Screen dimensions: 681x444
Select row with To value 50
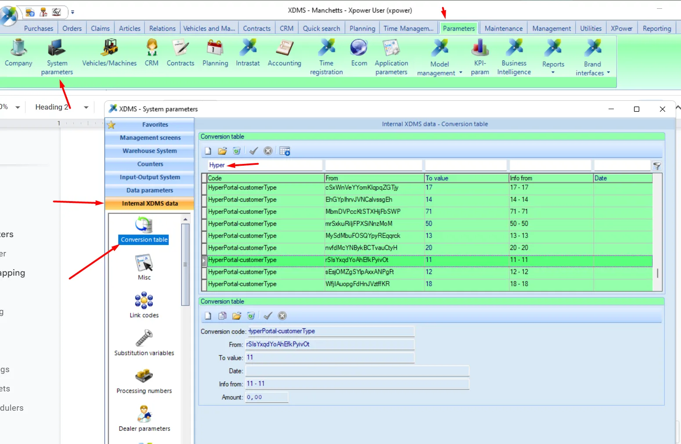click(430, 224)
